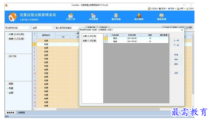The width and height of the screenshot is (210, 122).
Task: Click the scroll-left arrow under the table
Action: coord(34,109)
